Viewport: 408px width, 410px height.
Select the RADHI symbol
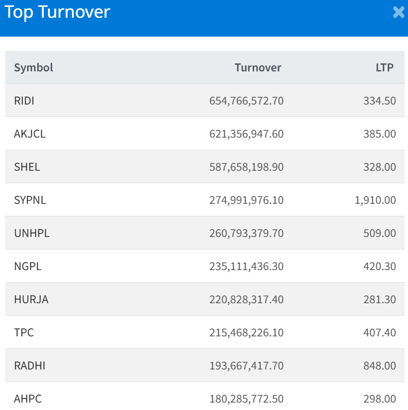[30, 365]
